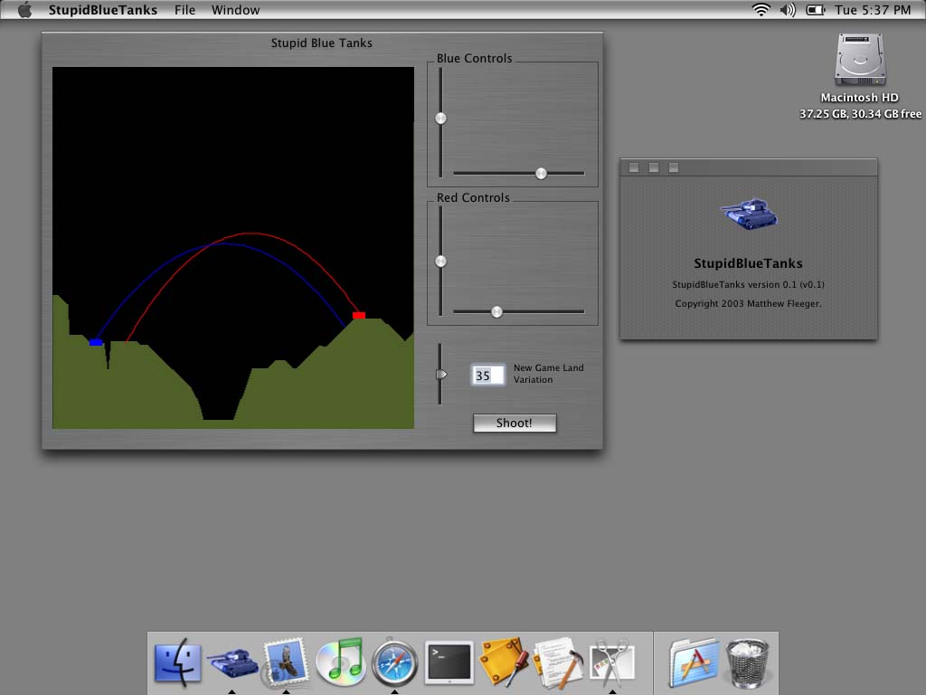
Task: Fire with the Shoot! button
Action: coord(515,424)
